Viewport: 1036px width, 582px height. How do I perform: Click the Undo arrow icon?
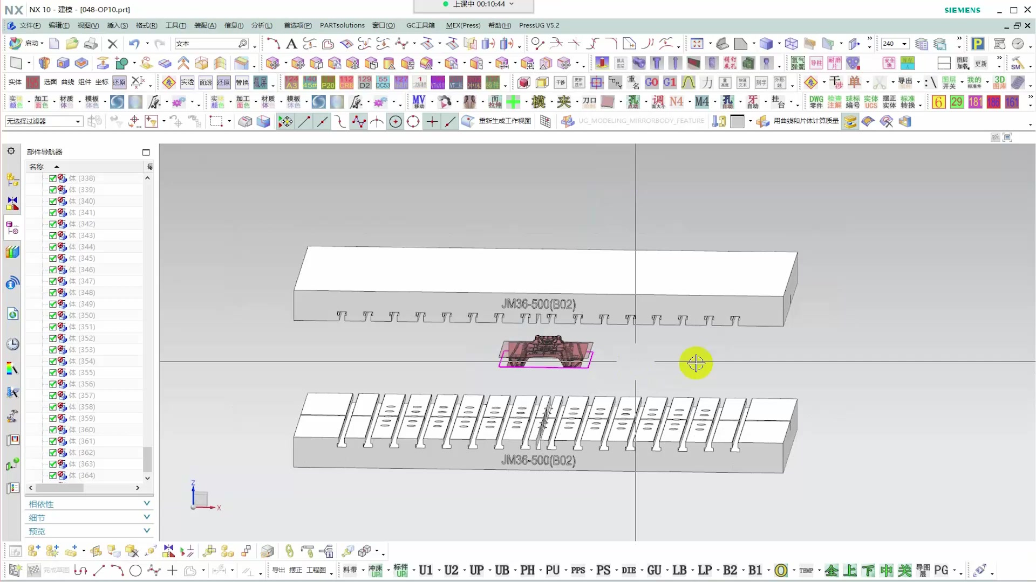[x=134, y=44]
